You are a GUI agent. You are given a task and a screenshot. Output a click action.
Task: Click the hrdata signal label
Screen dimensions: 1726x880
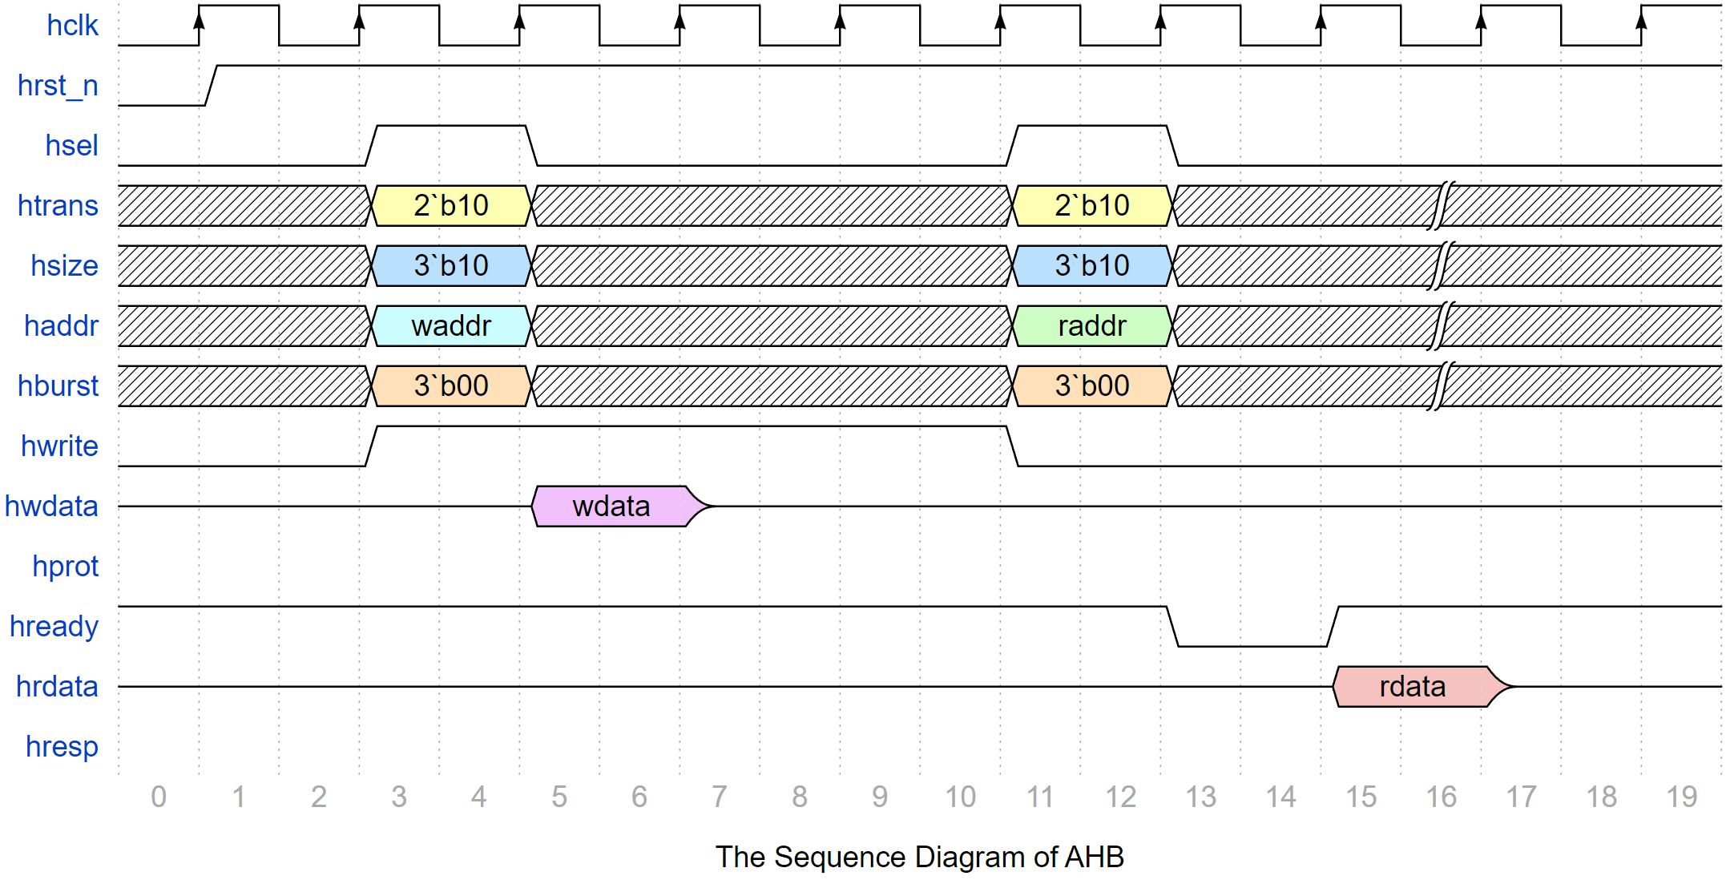[57, 687]
